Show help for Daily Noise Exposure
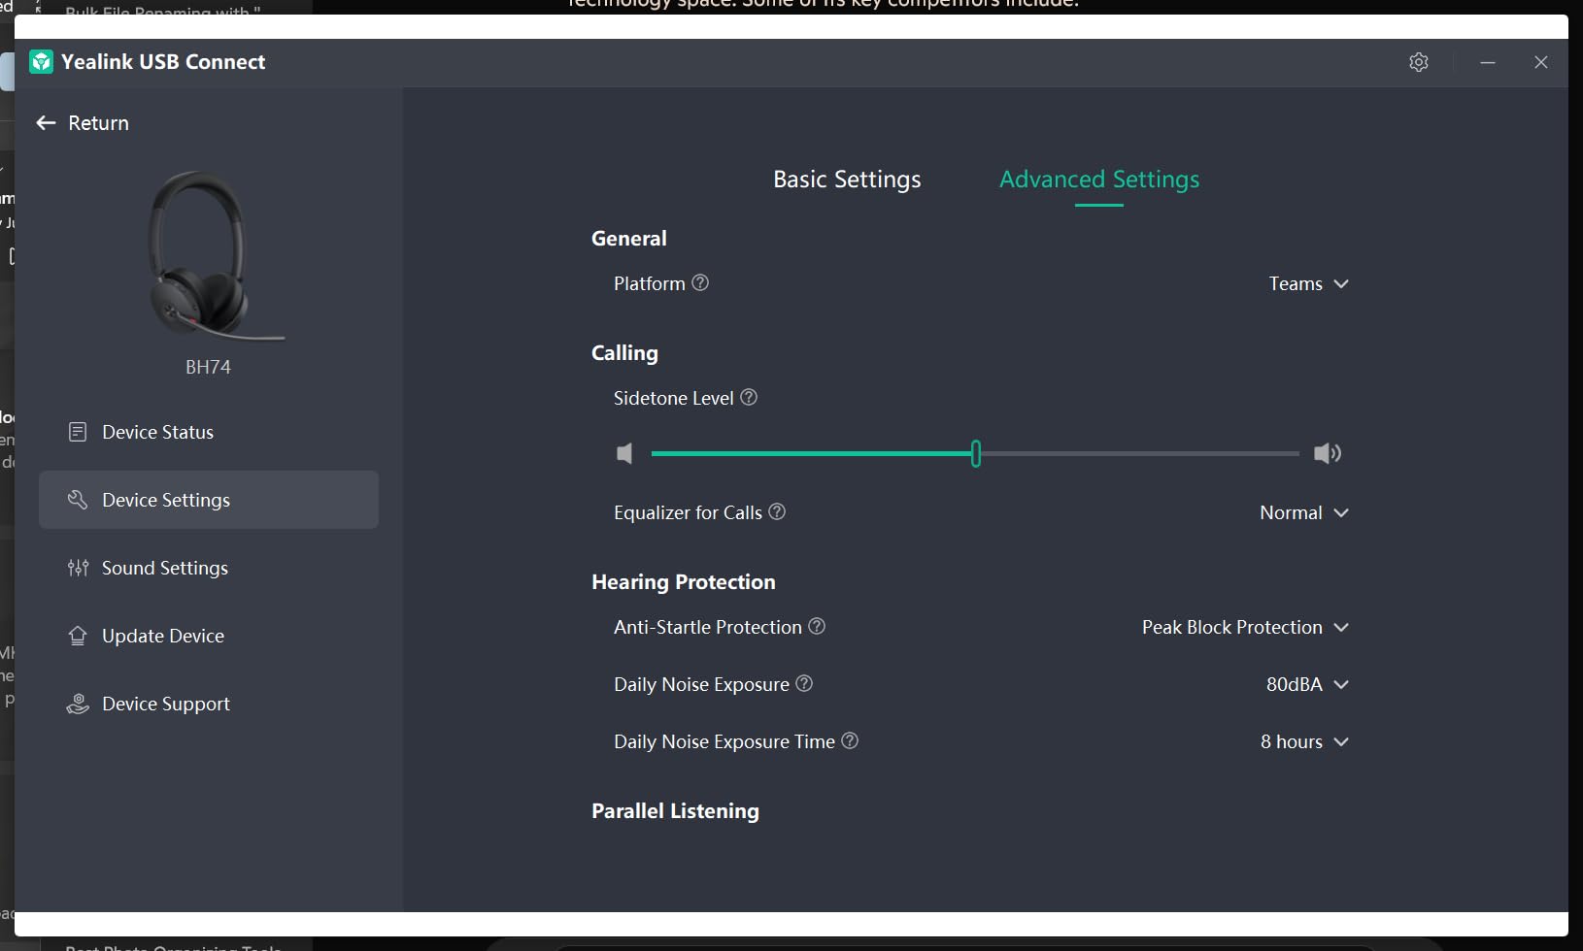The height and width of the screenshot is (951, 1583). 804,683
